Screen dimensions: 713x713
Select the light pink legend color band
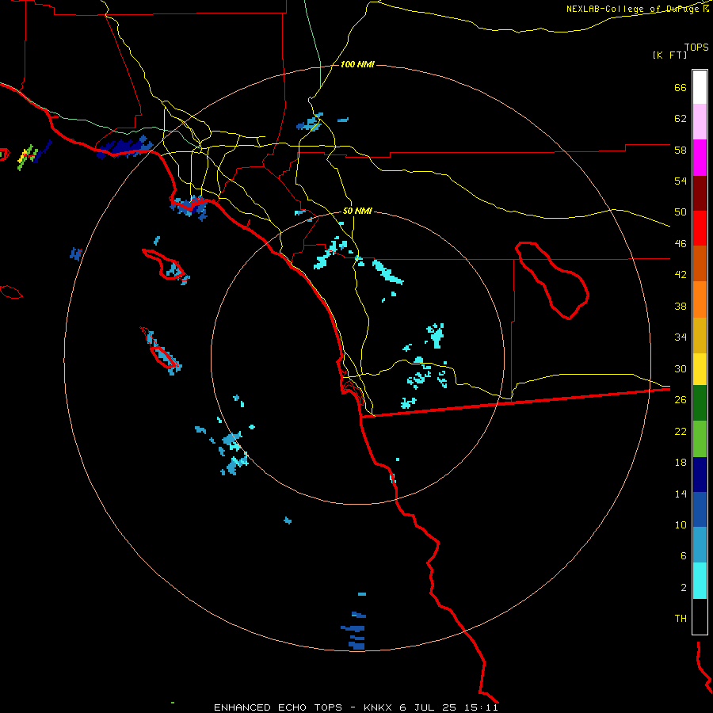700,121
